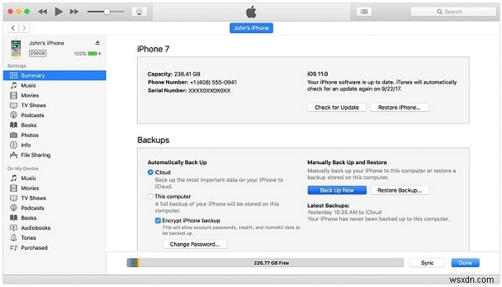Open Podcasts under Settings

tap(55, 116)
